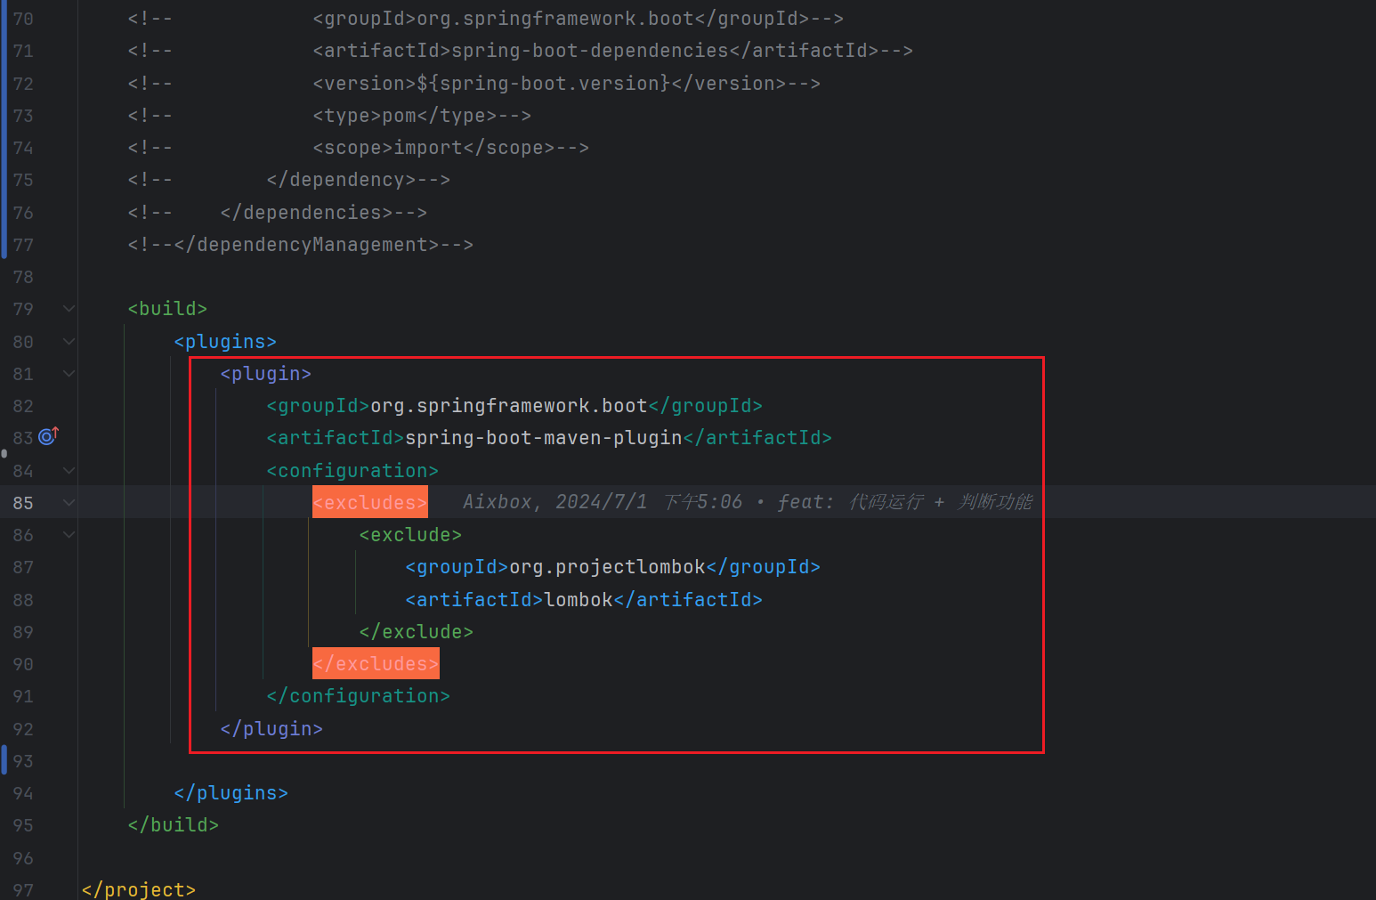This screenshot has height=900, width=1376.
Task: Click the commented spring-boot.version line
Action: pos(566,84)
